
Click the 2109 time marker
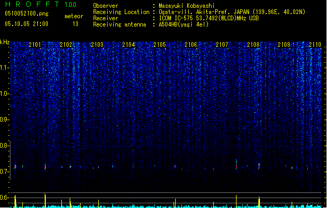(284, 45)
